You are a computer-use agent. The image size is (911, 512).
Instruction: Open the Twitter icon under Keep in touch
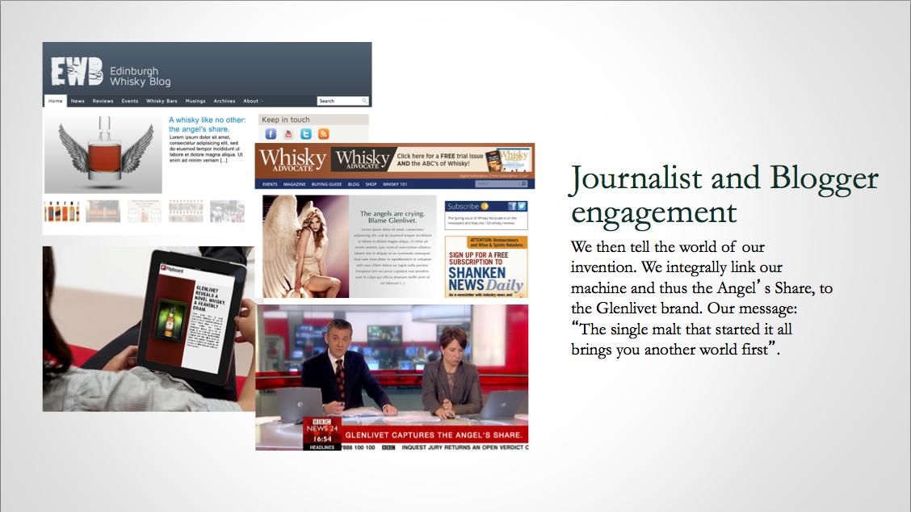pyautogui.click(x=306, y=134)
